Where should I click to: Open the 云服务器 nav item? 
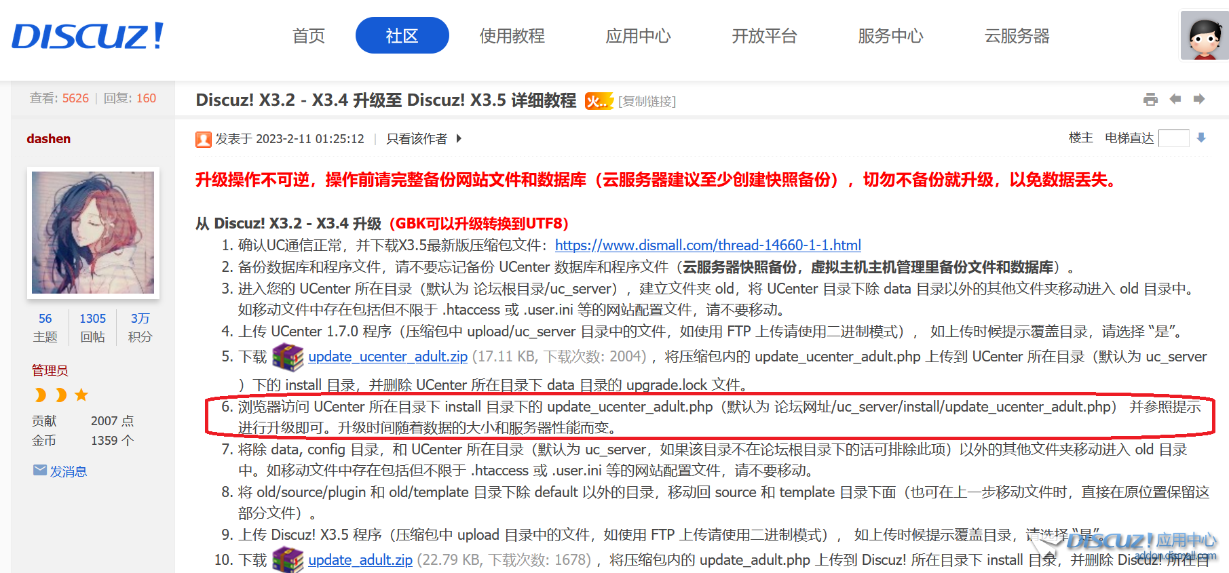point(1017,36)
